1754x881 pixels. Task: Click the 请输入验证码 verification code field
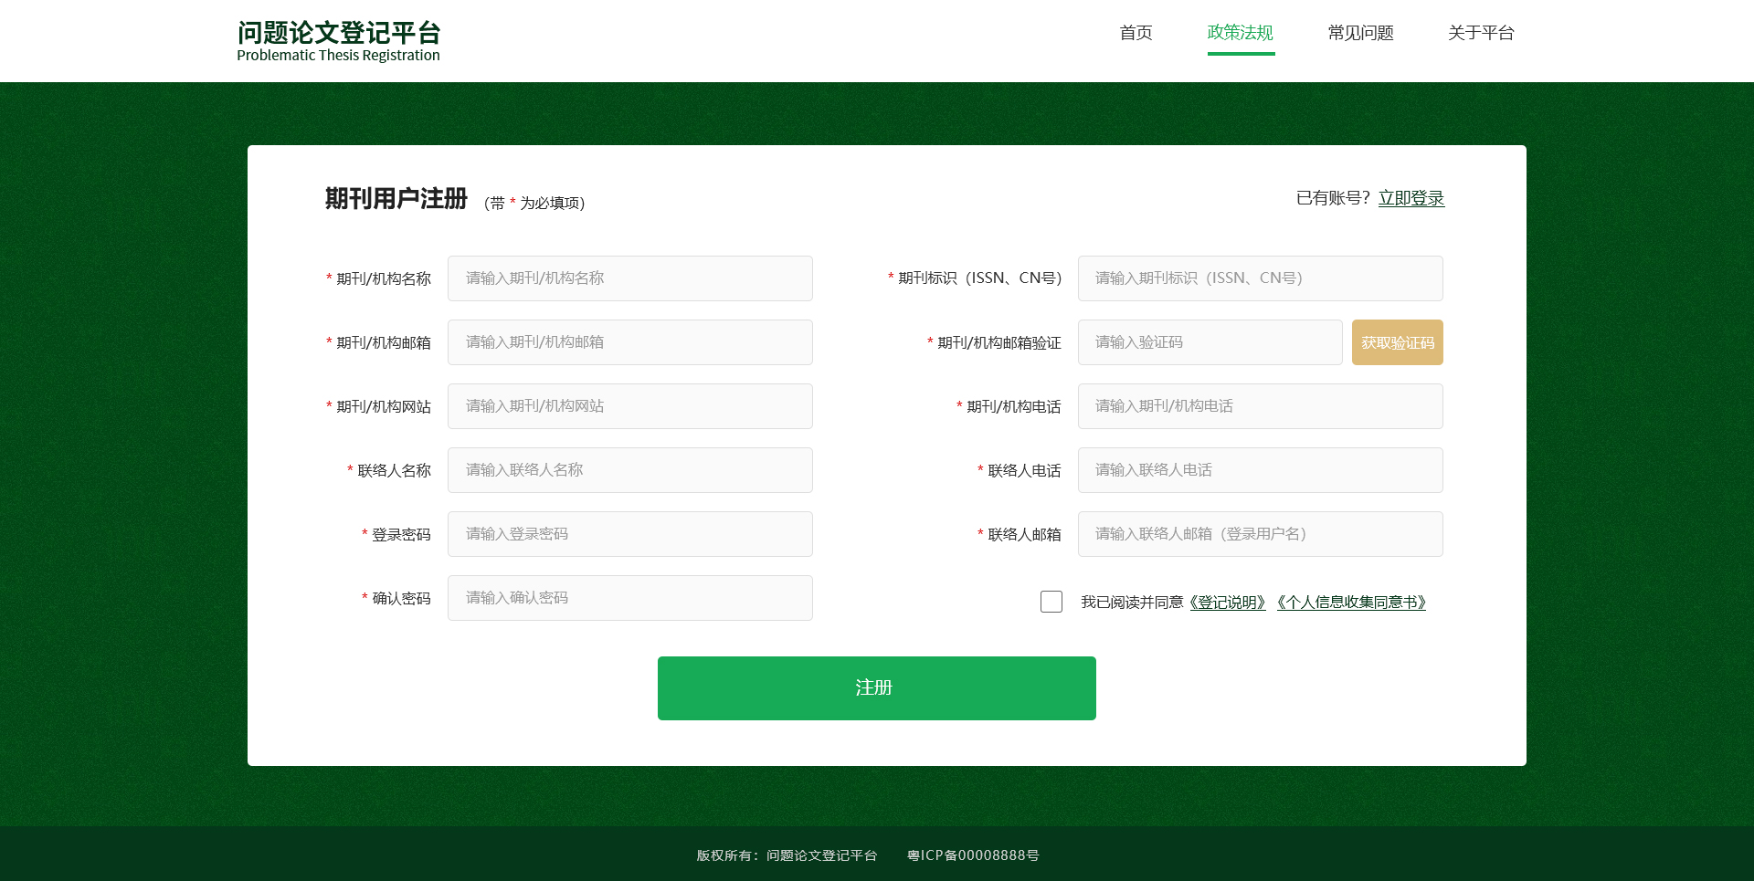pos(1210,342)
